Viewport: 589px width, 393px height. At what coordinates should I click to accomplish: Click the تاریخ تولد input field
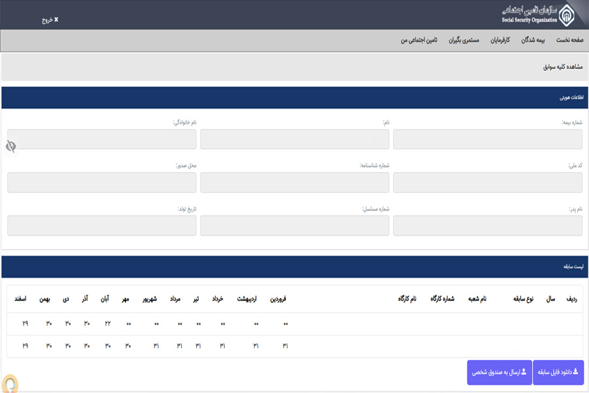click(x=101, y=225)
